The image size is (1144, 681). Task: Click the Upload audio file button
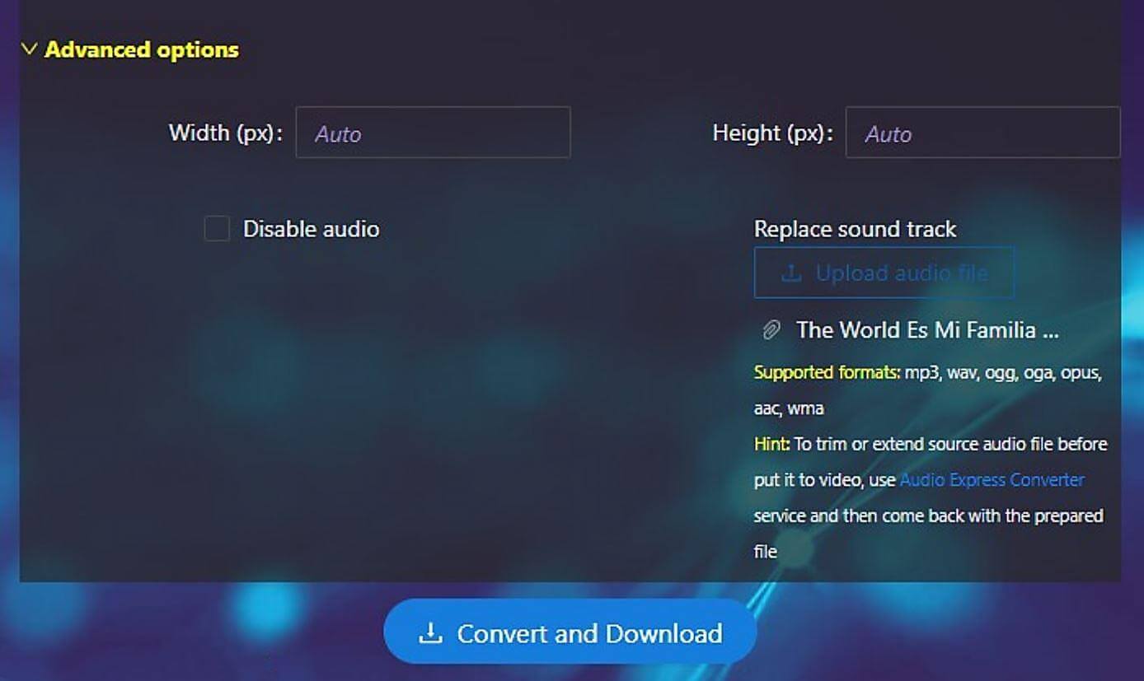tap(884, 273)
